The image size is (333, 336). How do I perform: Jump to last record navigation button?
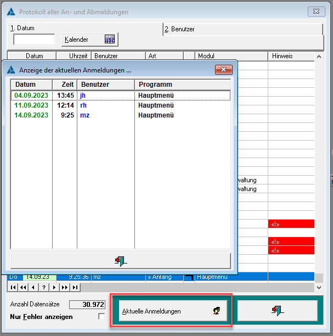(x=75, y=287)
